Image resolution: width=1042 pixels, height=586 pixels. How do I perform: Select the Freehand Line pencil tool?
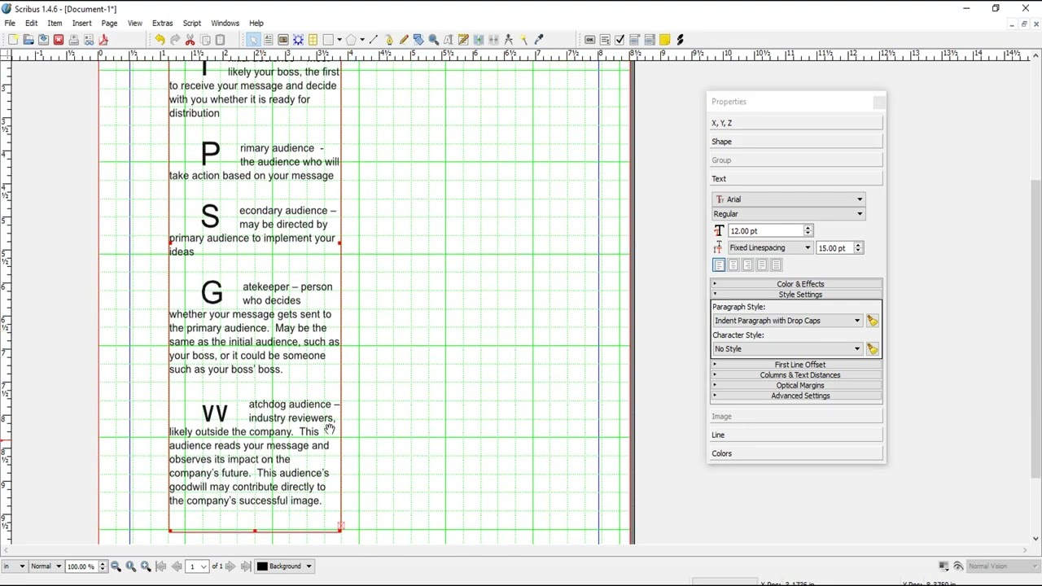tap(404, 40)
